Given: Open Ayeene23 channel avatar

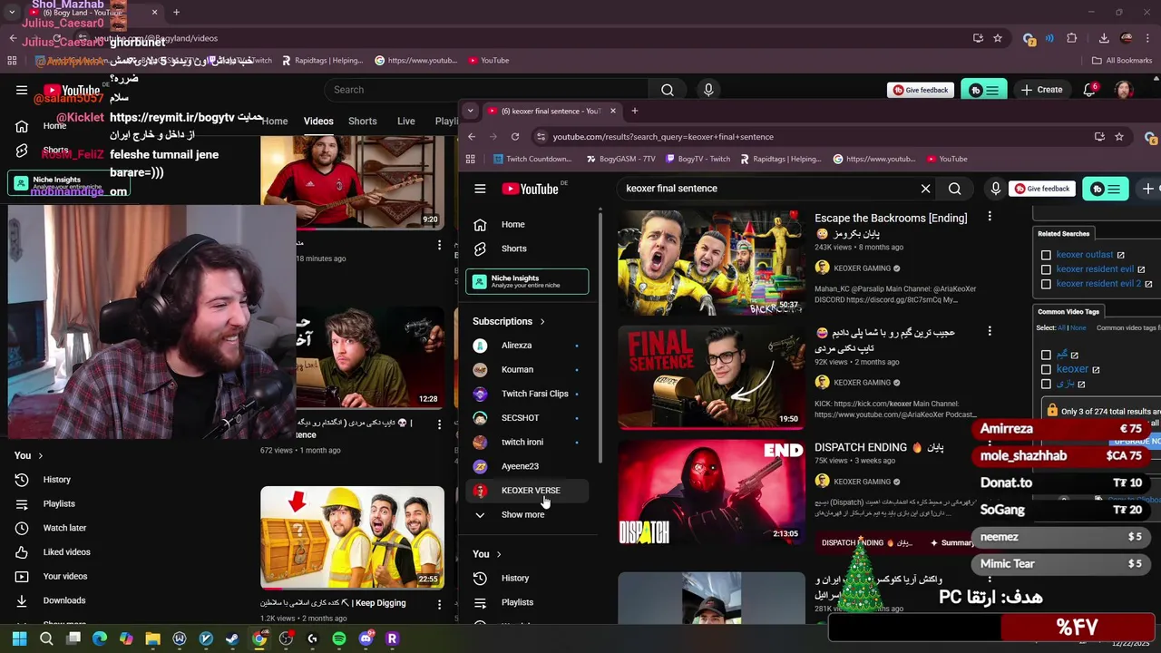Looking at the screenshot, I should pos(481,466).
